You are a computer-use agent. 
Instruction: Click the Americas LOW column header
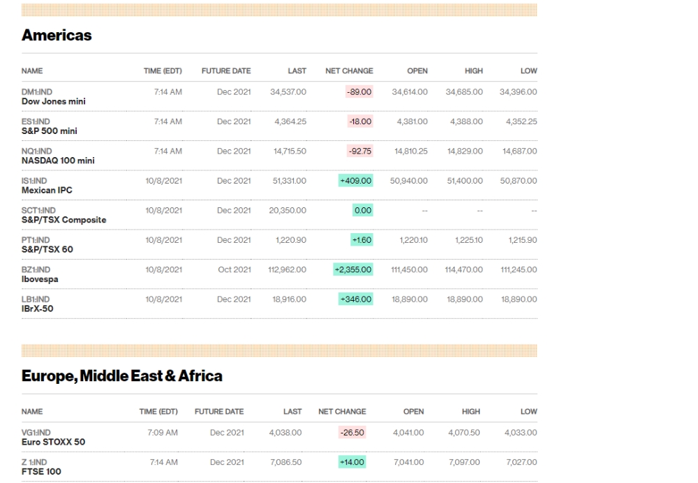coord(529,70)
